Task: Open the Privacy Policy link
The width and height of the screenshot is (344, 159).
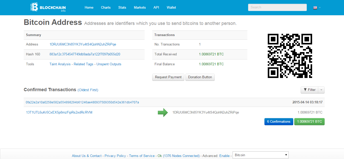Action: click(x=115, y=156)
